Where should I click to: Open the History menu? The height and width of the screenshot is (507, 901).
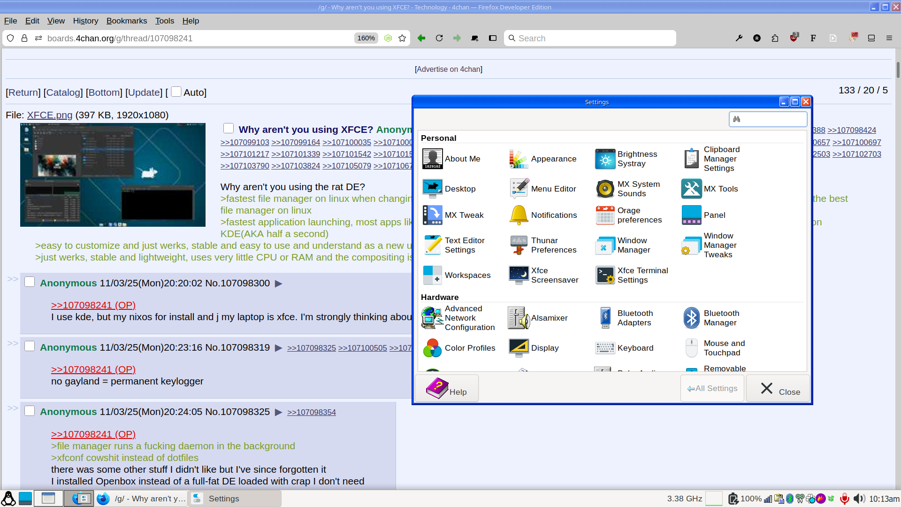point(85,21)
